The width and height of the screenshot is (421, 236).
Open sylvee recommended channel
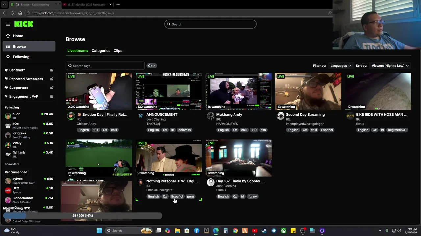click(29, 181)
